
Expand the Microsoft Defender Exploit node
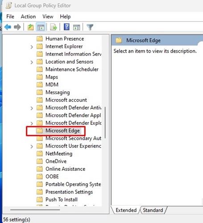click(x=32, y=124)
